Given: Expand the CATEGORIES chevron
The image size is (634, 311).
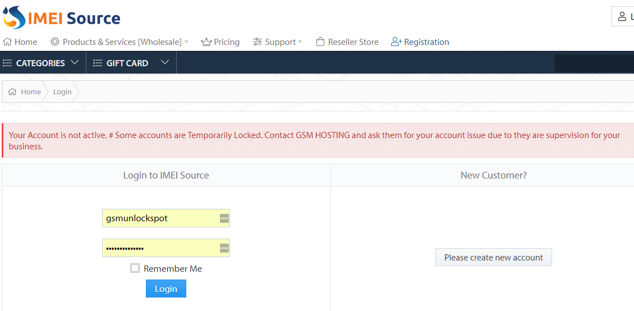Looking at the screenshot, I should pyautogui.click(x=75, y=63).
